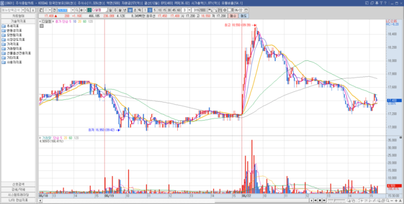Open the 기술적지표 tab
404x204 pixels.
point(18,21)
